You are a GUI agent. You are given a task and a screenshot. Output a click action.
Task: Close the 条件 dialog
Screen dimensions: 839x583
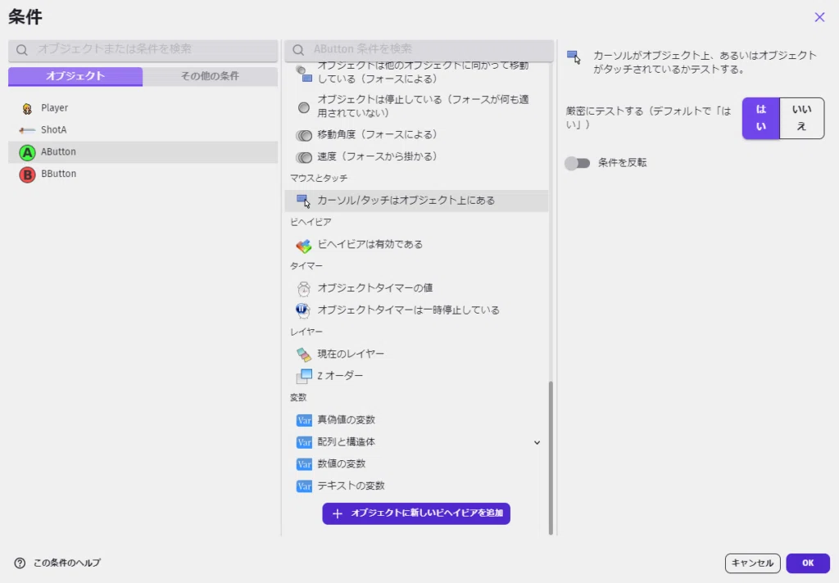[819, 18]
